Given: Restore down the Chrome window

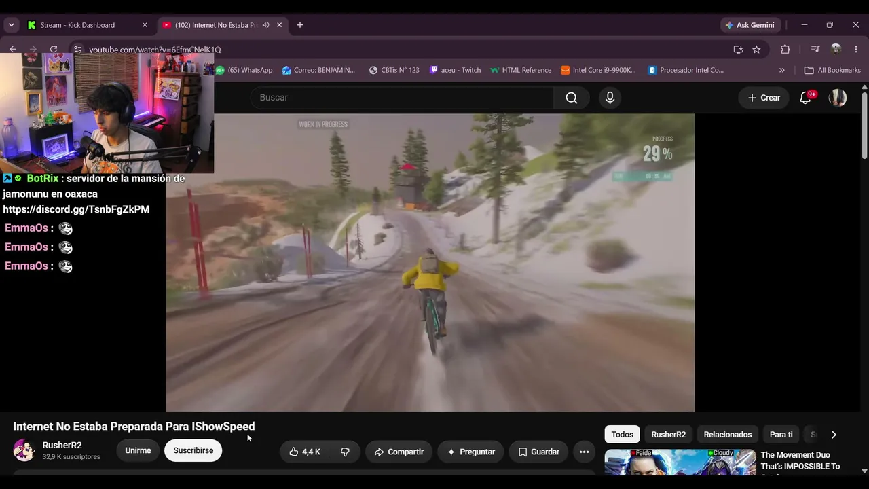Looking at the screenshot, I should click(x=830, y=25).
